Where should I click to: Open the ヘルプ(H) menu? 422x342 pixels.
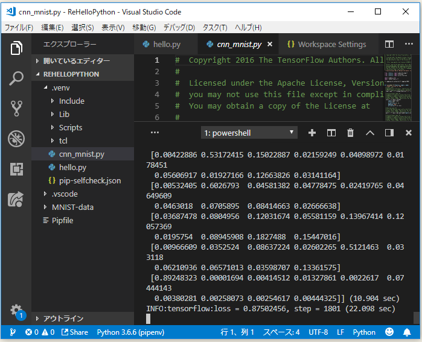pos(248,27)
